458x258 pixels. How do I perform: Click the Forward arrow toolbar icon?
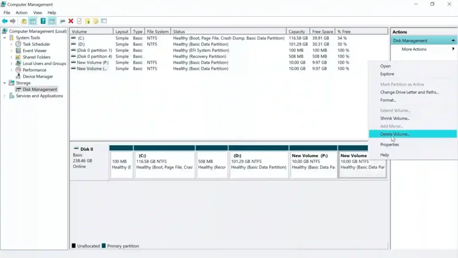pyautogui.click(x=13, y=21)
